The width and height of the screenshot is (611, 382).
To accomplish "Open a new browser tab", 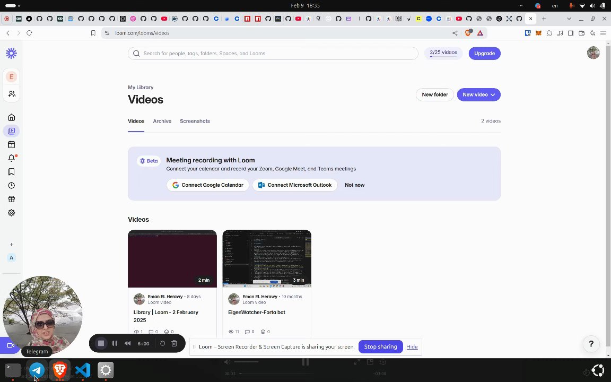I will point(544,19).
